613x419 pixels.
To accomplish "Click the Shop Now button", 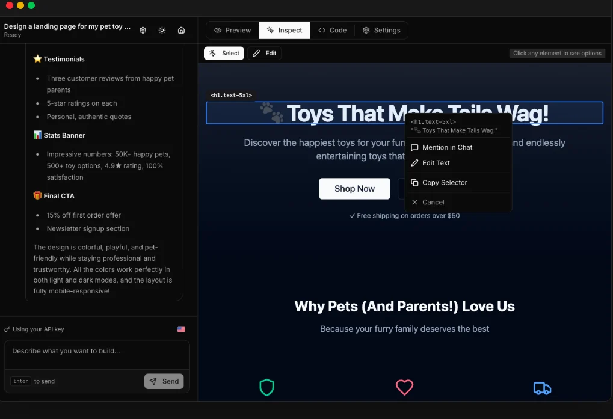I will click(x=354, y=189).
